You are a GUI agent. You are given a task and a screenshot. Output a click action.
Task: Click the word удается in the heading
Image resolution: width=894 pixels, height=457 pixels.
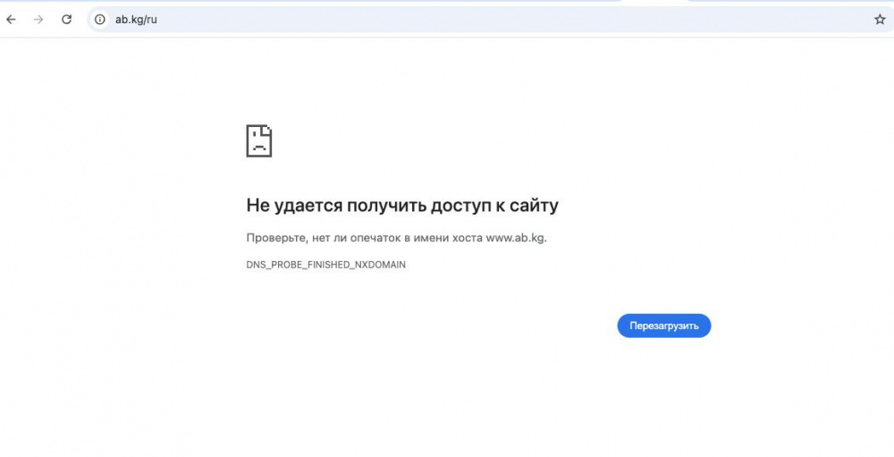307,206
